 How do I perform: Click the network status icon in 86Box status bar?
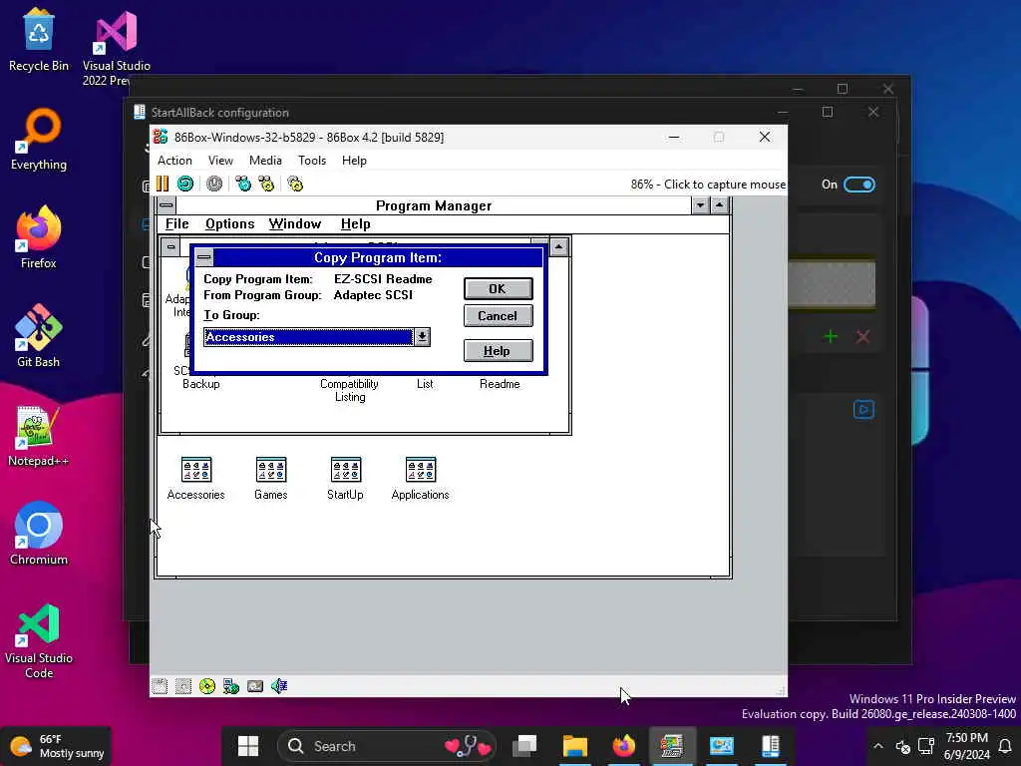(x=231, y=686)
